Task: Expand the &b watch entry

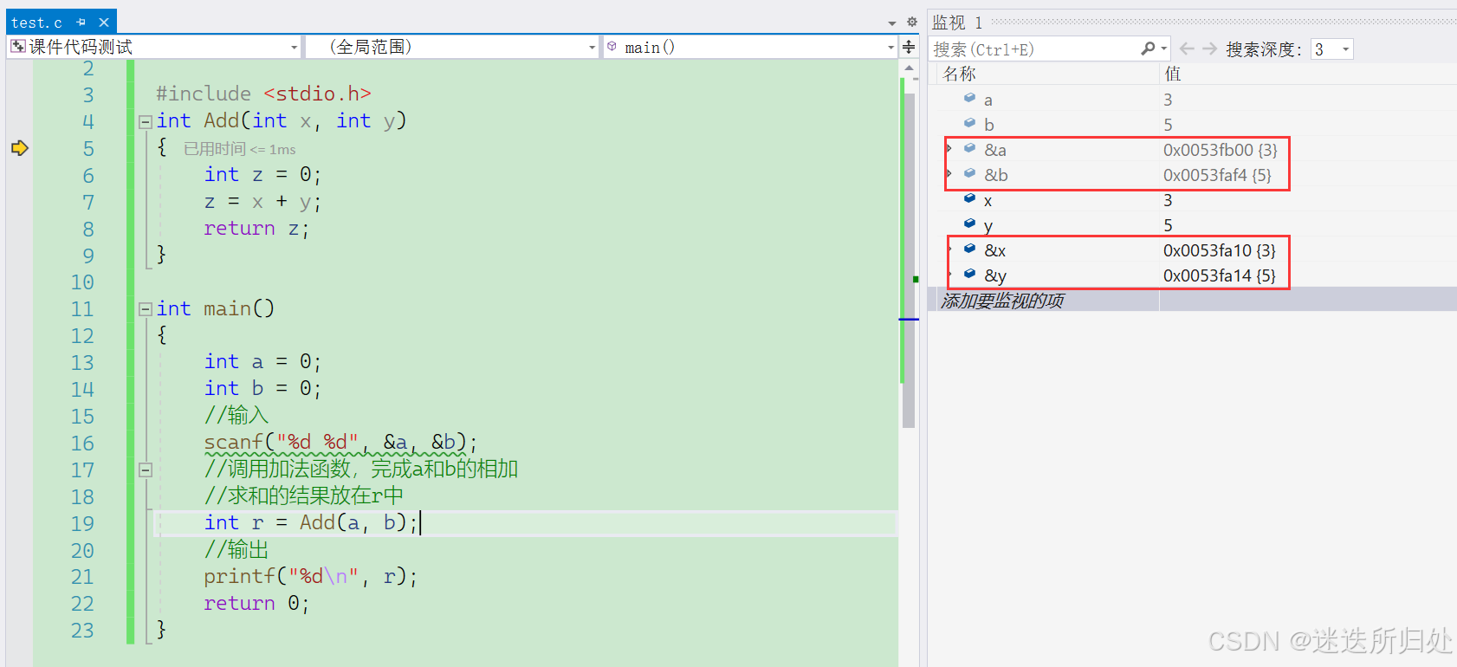Action: (949, 174)
